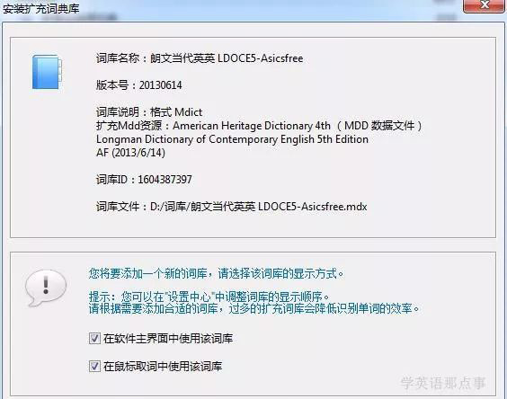The image size is (507, 399).
Task: Click the 词库ID：1604387397 line
Action: point(144,180)
